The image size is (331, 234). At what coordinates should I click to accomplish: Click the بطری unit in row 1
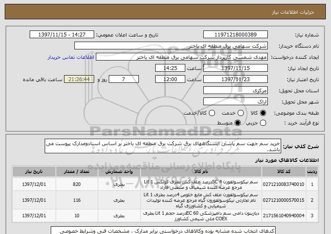(x=119, y=185)
